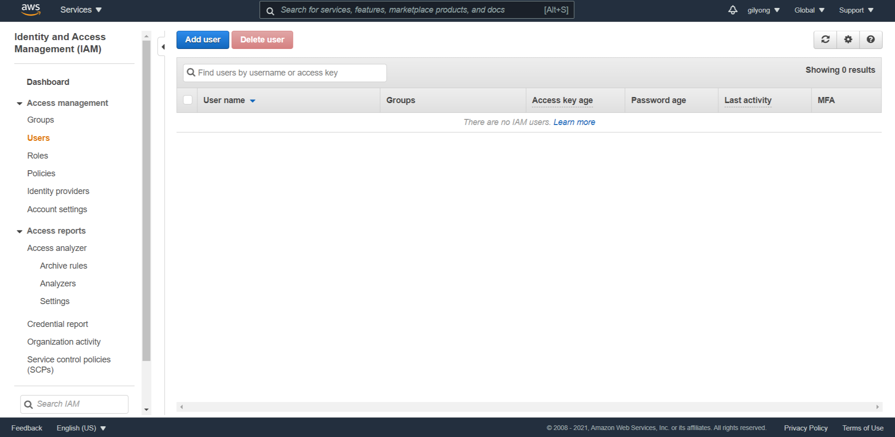Image resolution: width=895 pixels, height=437 pixels.
Task: Toggle the select-all users checkbox
Action: click(187, 100)
